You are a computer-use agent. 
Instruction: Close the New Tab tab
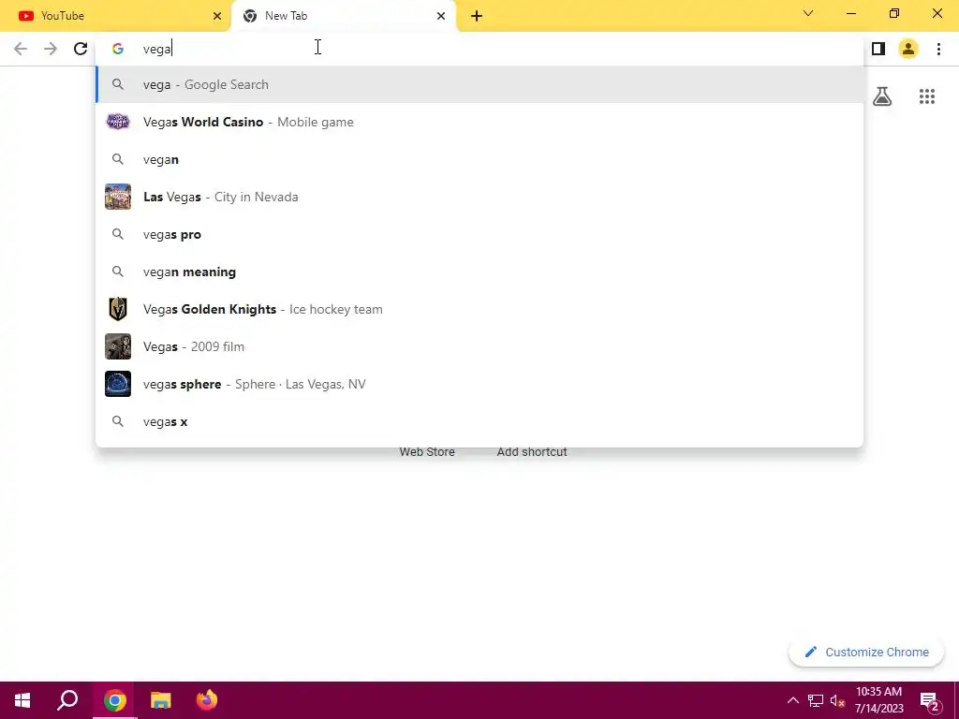(x=441, y=16)
